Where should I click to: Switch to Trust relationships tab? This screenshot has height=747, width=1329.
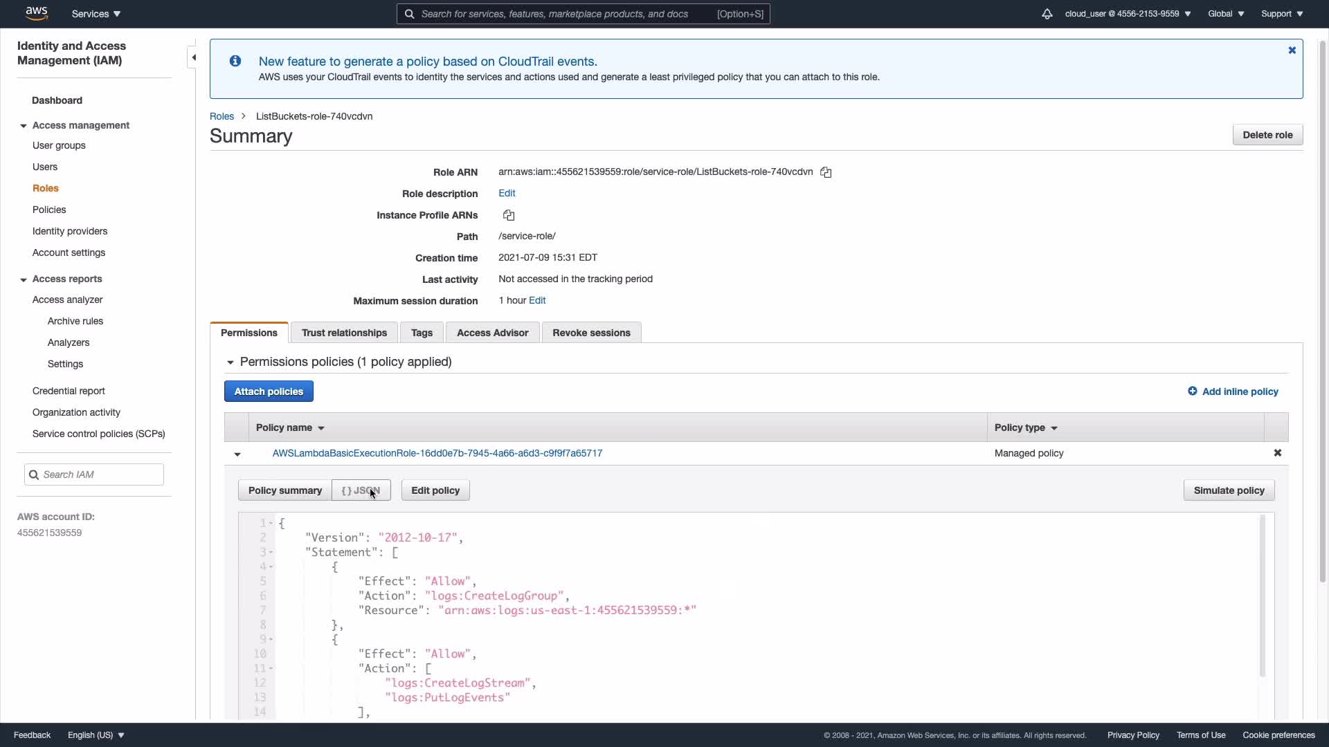(344, 333)
